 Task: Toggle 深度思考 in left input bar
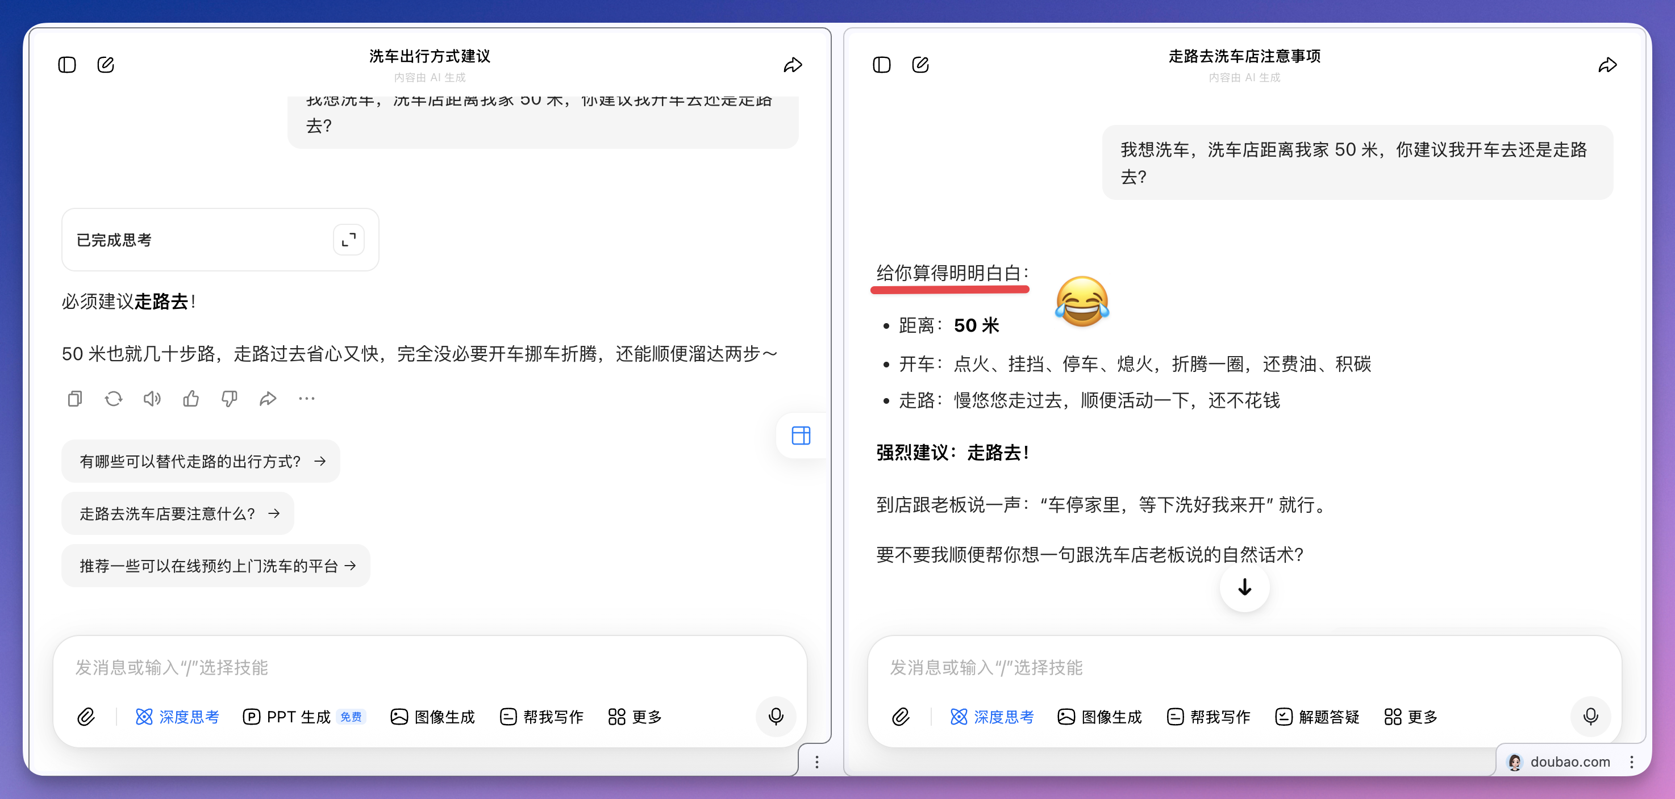(x=177, y=717)
